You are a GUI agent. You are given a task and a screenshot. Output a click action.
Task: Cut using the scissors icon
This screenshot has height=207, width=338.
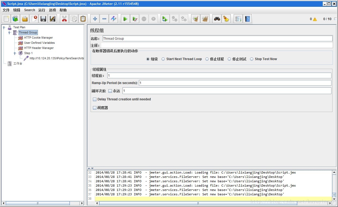[65, 19]
